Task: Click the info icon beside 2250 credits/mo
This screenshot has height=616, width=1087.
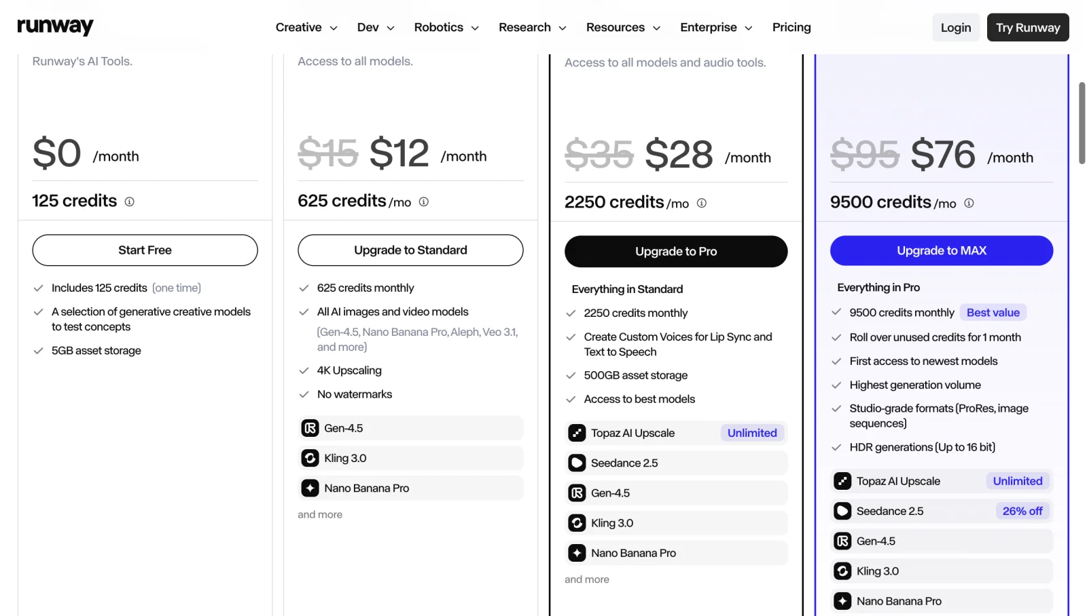Action: [702, 203]
